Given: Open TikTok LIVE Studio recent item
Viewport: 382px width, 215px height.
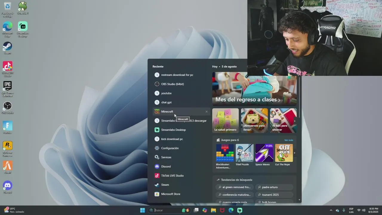Looking at the screenshot, I should tap(181, 176).
